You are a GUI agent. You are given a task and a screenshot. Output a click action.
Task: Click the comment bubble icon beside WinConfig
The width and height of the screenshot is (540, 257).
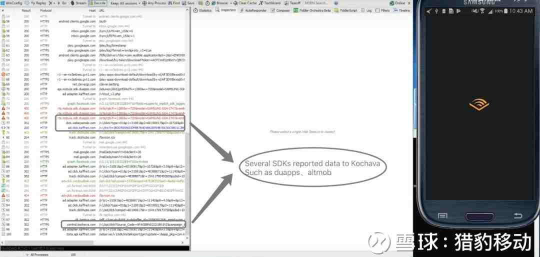(x=27, y=3)
